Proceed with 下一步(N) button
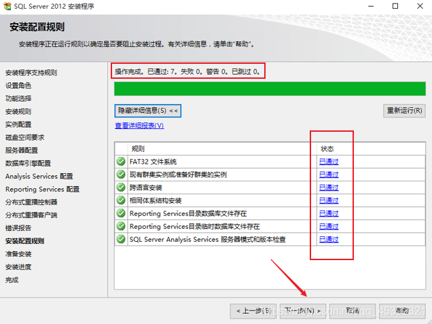The image size is (432, 324). tap(303, 311)
